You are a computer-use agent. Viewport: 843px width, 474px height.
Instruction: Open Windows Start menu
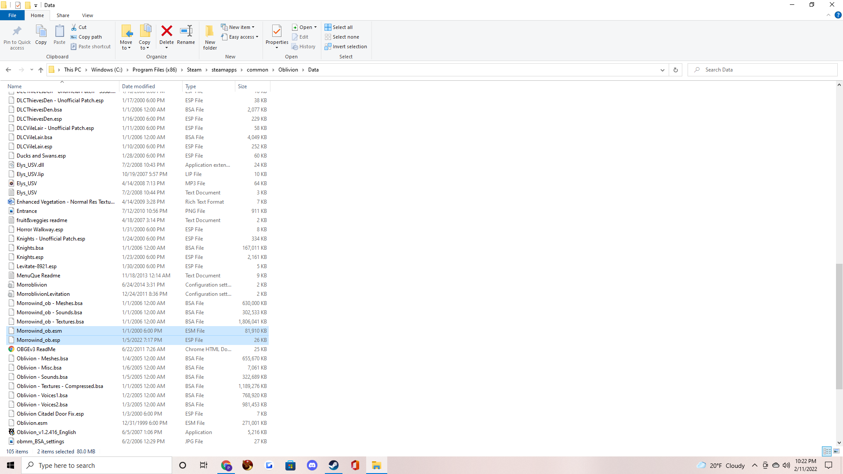(11, 465)
